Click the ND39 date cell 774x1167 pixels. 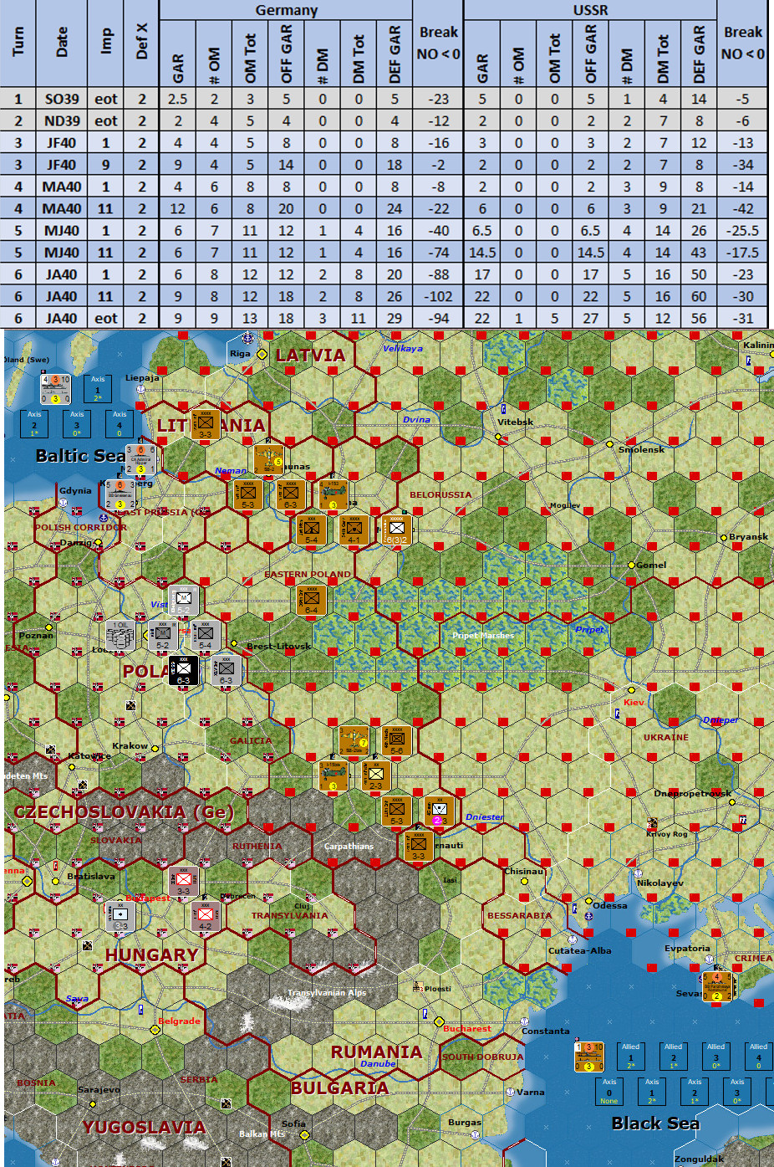pyautogui.click(x=62, y=120)
